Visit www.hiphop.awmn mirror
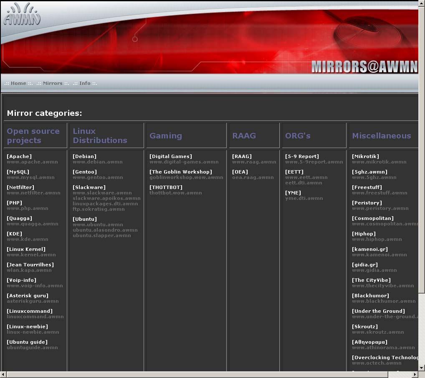 point(377,239)
